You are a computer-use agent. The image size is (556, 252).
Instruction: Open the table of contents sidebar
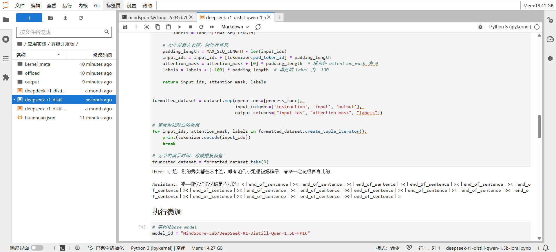6,59
